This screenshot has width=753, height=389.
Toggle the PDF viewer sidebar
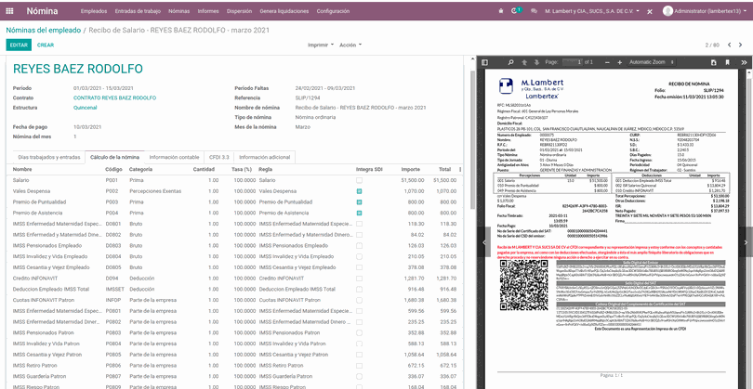click(x=484, y=62)
